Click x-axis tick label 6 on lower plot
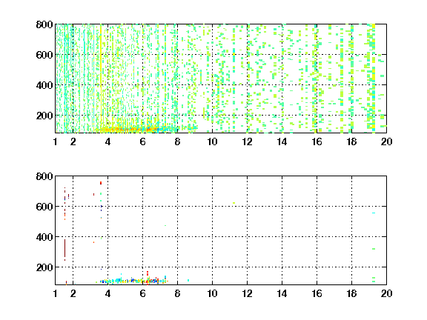Screen dimensions: 427x320 tap(142, 293)
